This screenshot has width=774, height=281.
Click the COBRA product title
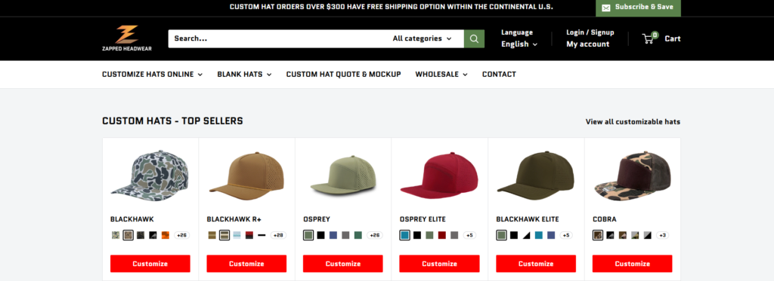click(605, 219)
